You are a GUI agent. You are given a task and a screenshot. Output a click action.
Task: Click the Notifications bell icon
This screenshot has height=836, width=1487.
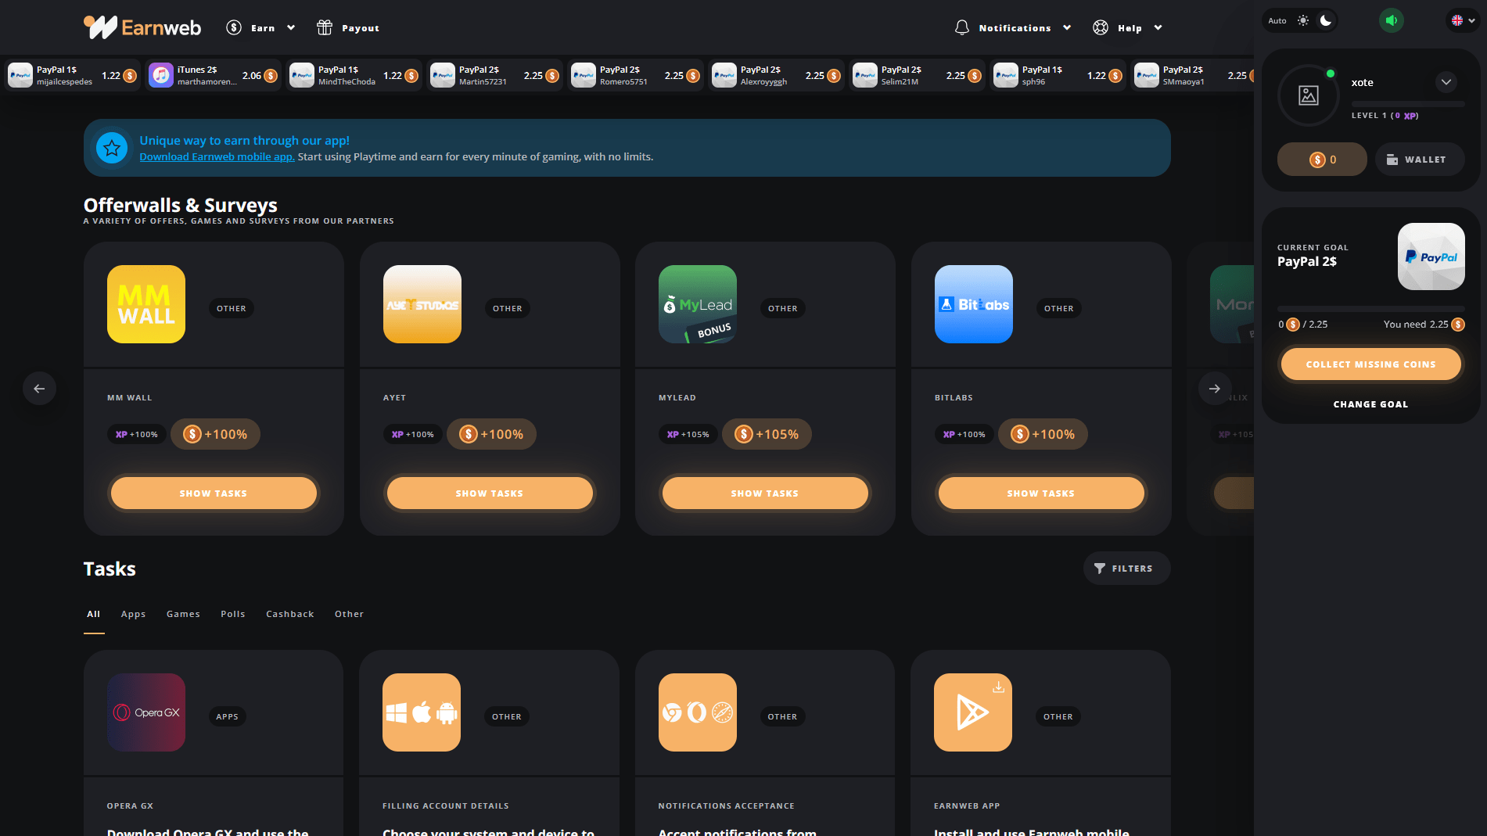pos(962,28)
